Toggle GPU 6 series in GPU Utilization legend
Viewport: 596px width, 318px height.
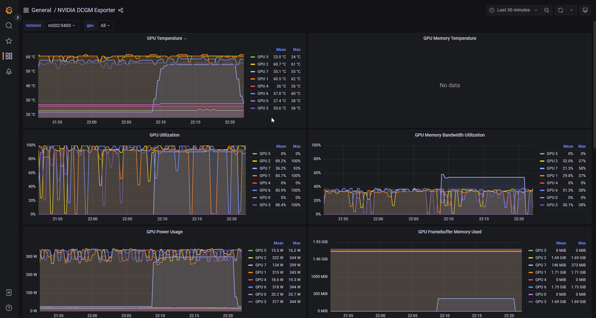pos(265,190)
